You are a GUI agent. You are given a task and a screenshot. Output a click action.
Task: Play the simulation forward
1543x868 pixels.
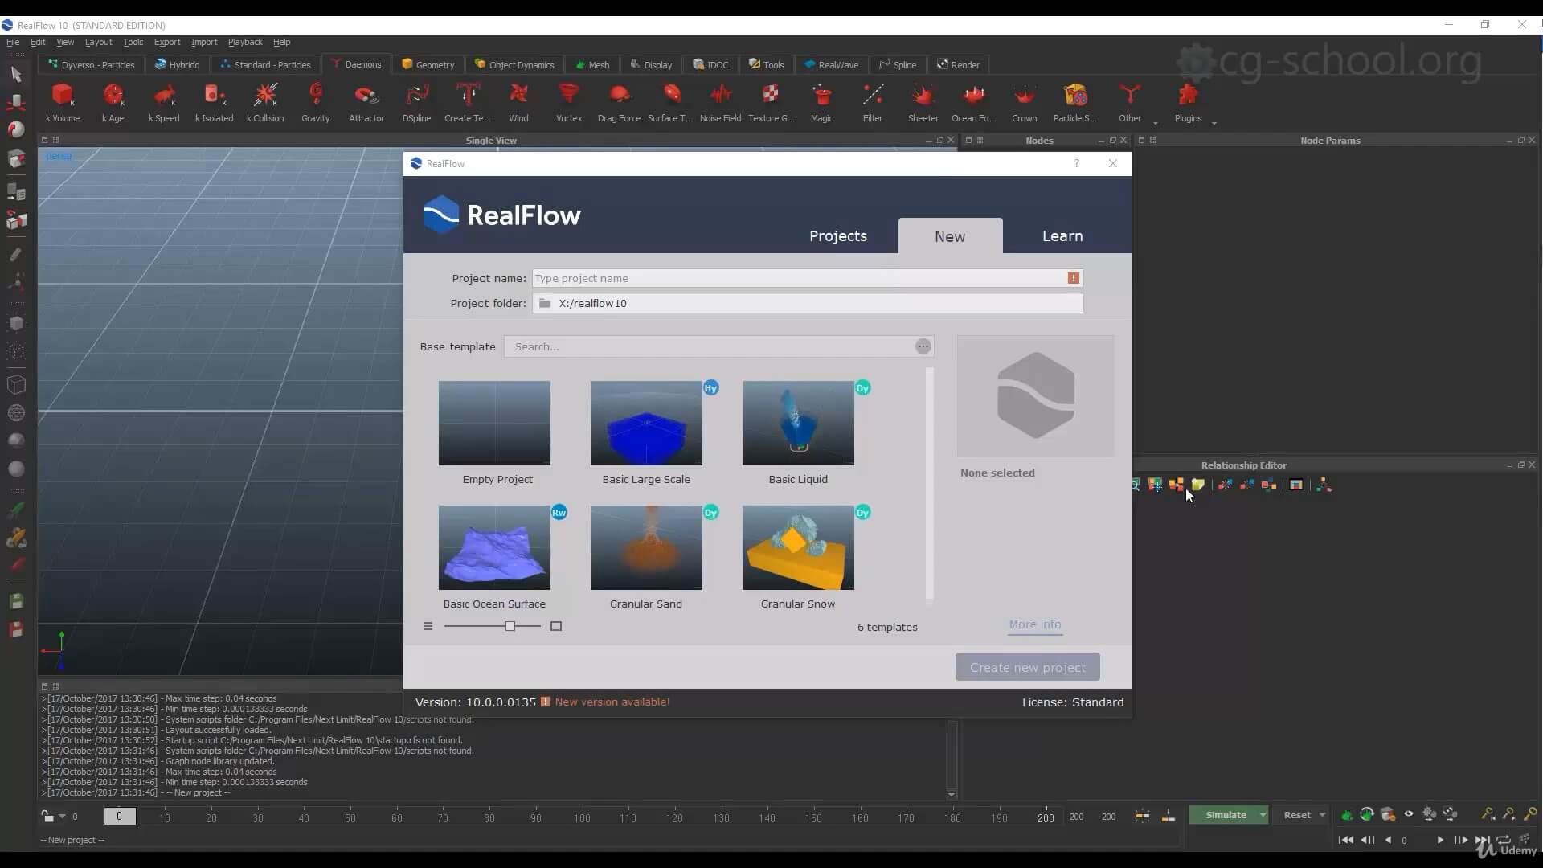[1439, 840]
